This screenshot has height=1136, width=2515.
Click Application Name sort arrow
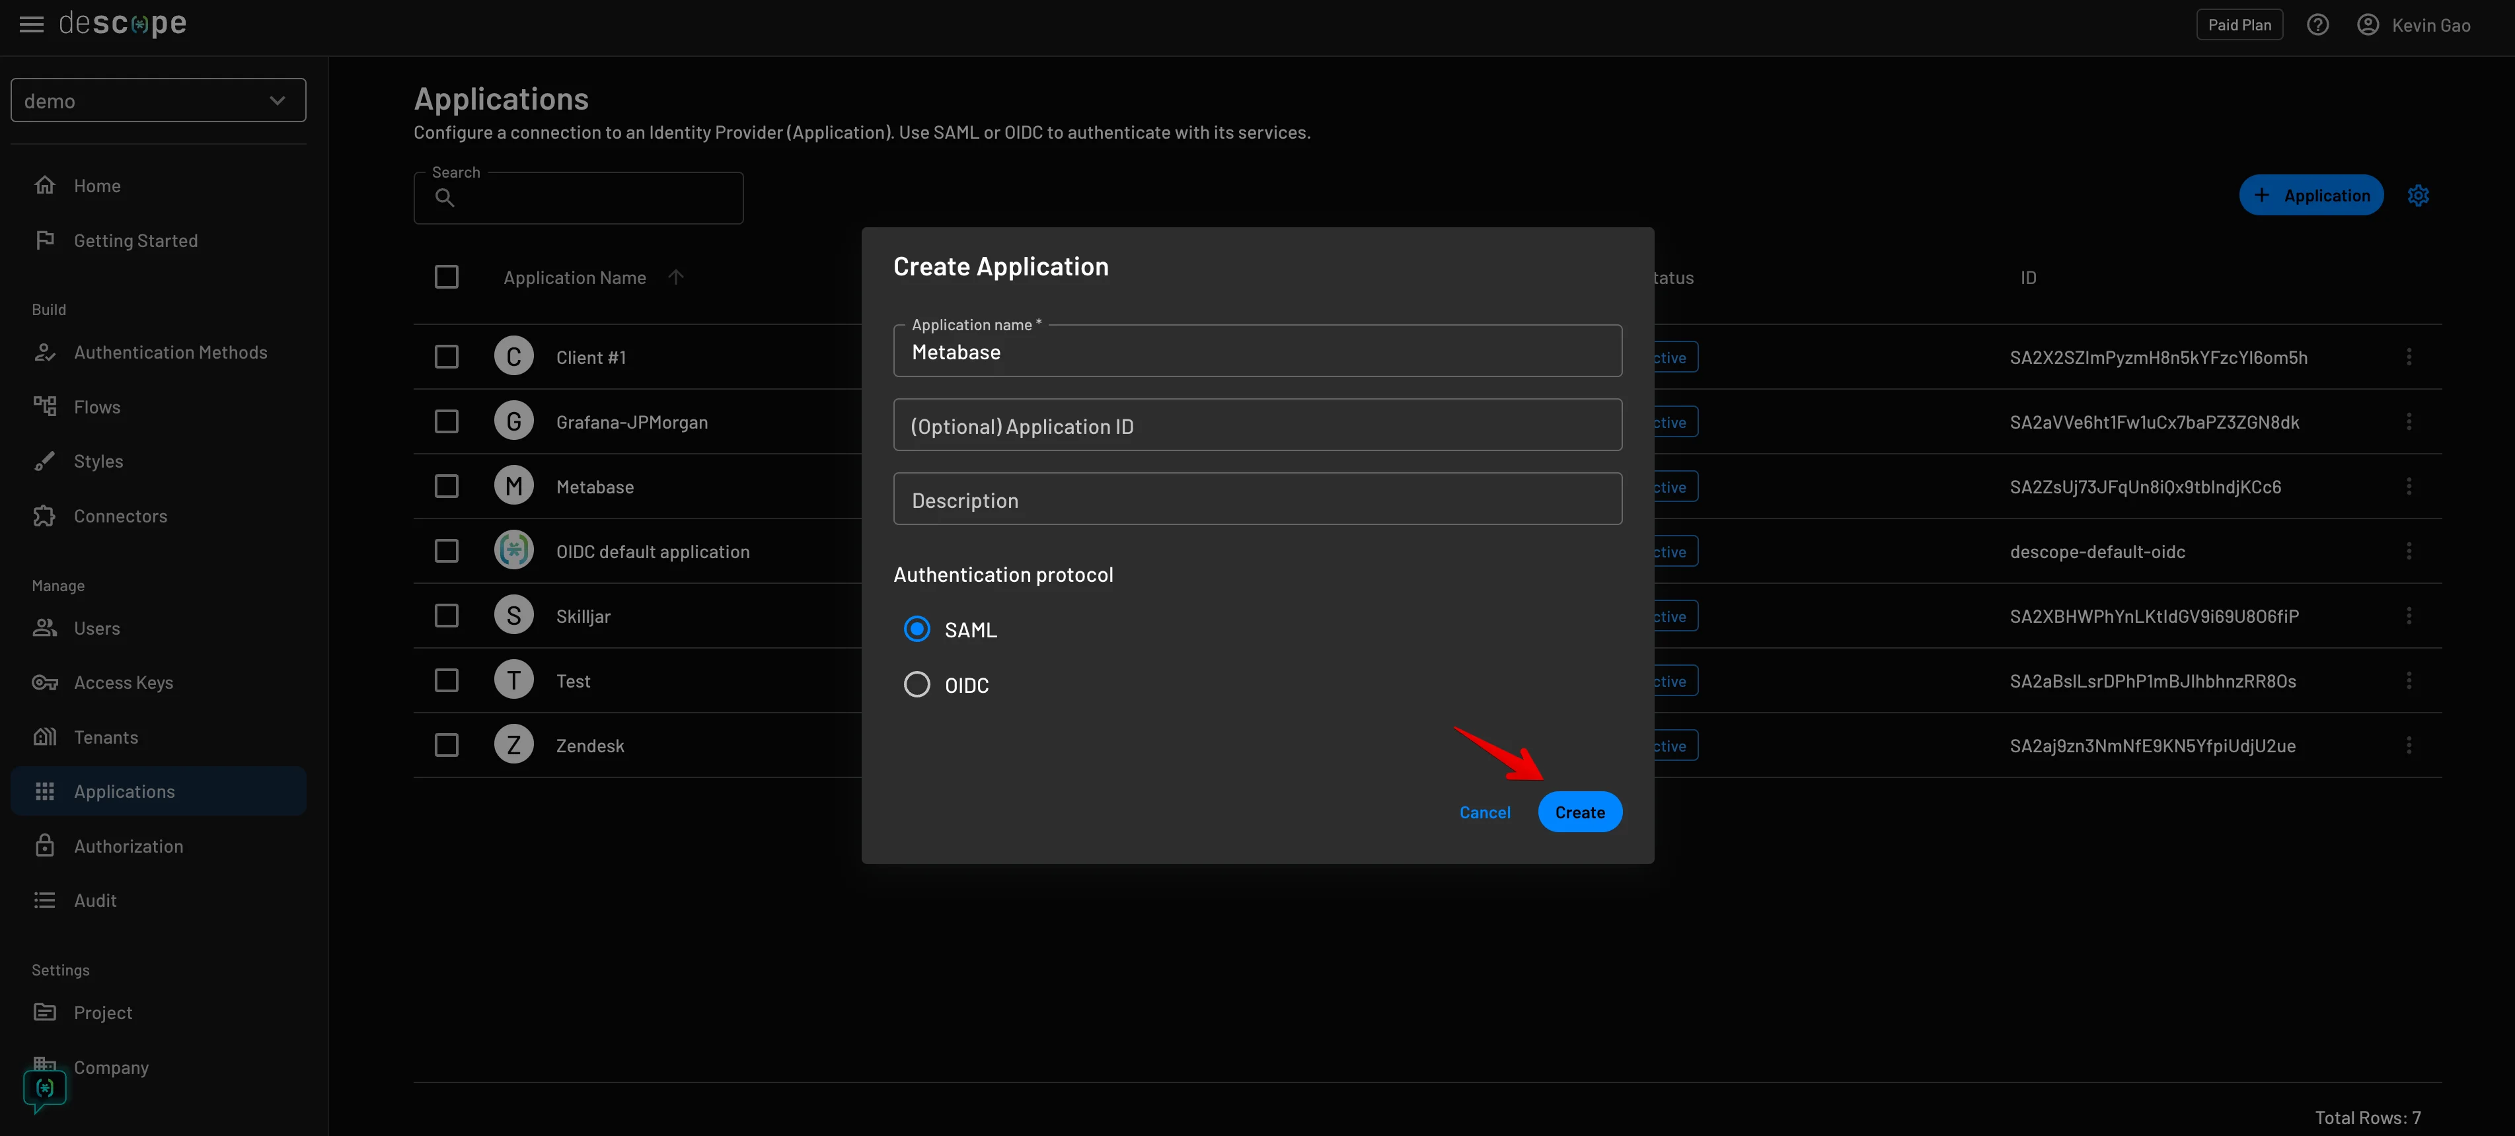[x=675, y=277]
